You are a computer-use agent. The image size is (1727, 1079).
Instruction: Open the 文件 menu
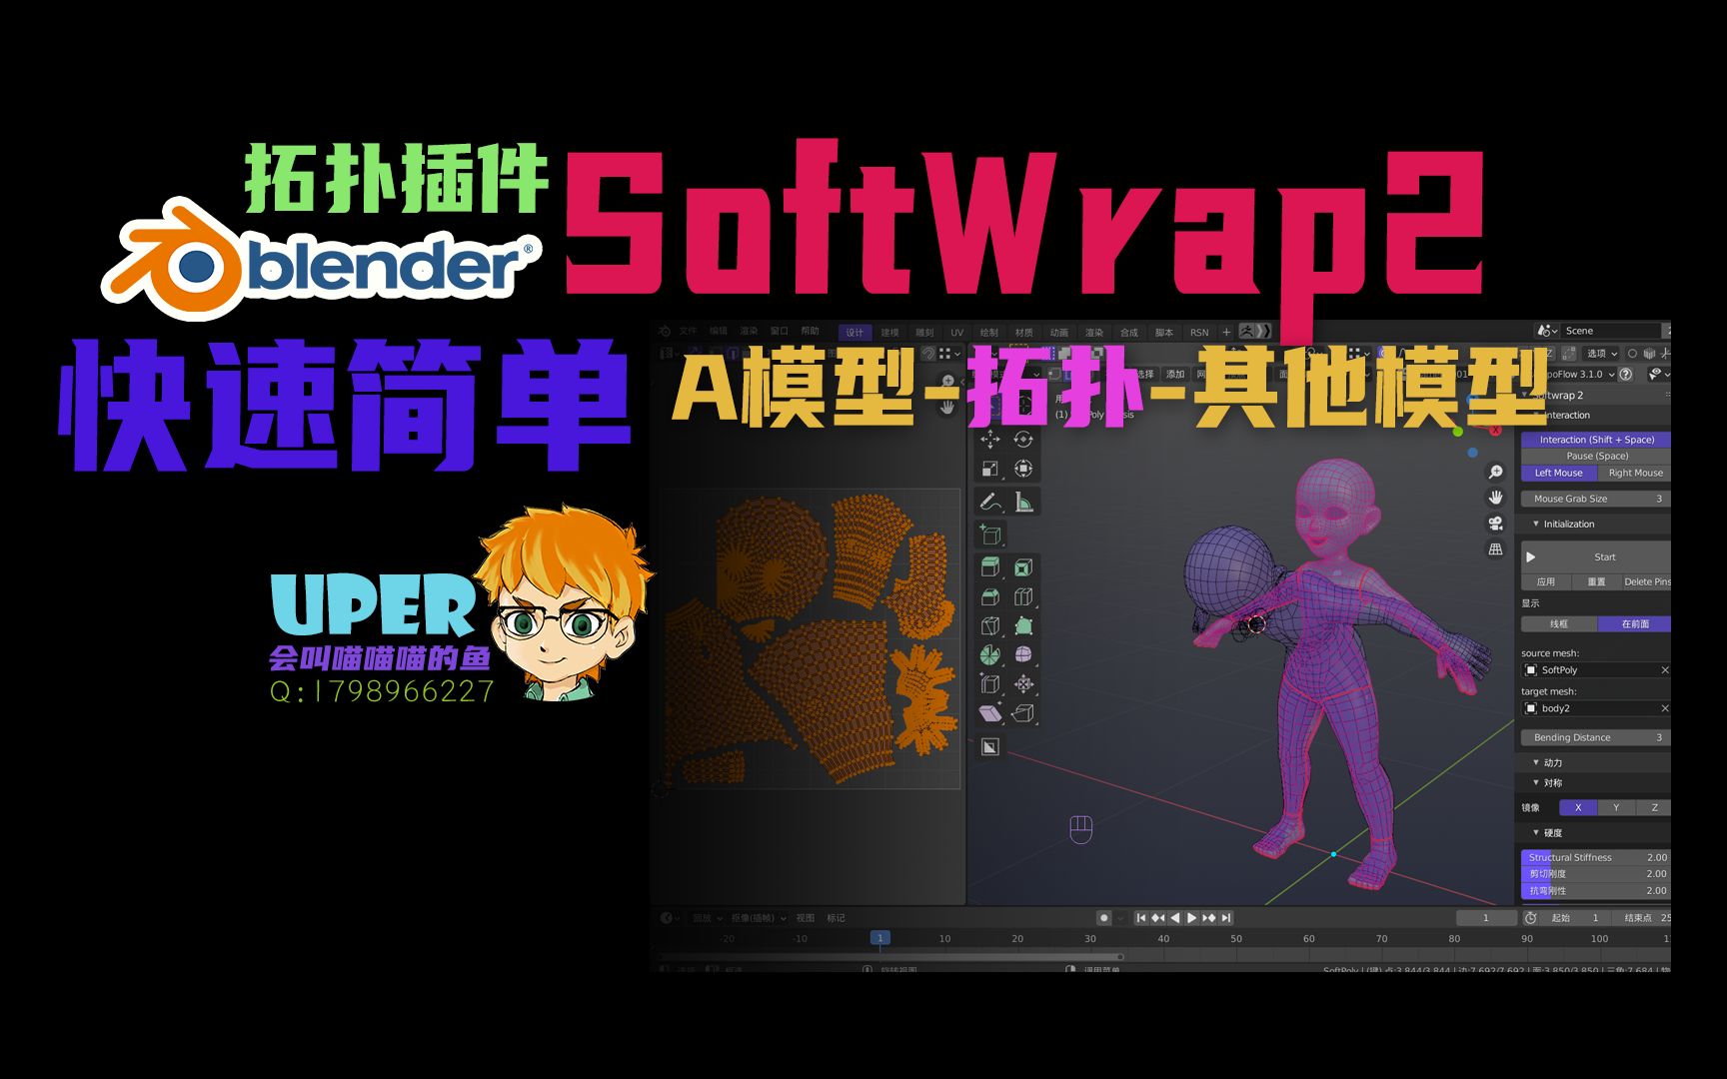click(x=688, y=331)
